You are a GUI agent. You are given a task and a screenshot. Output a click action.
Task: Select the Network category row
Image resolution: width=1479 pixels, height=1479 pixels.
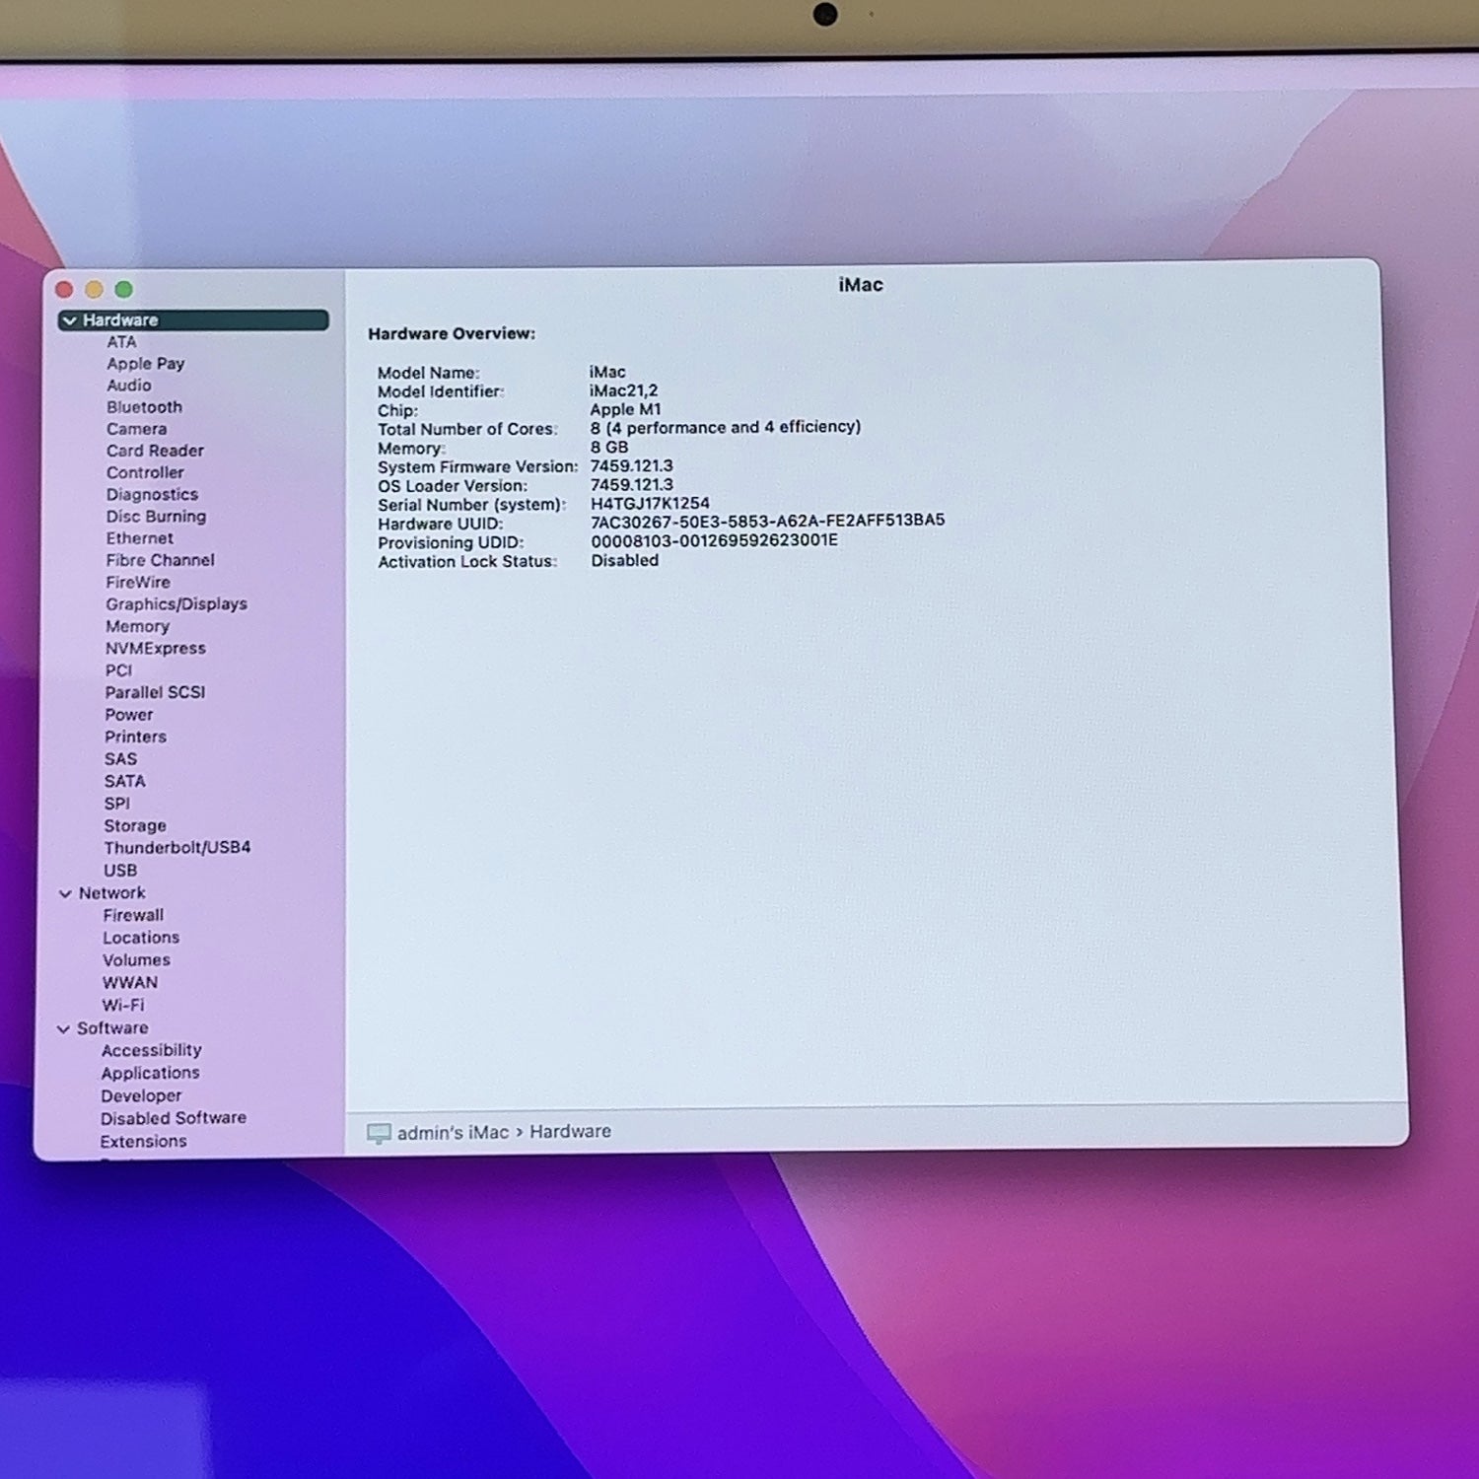coord(112,893)
